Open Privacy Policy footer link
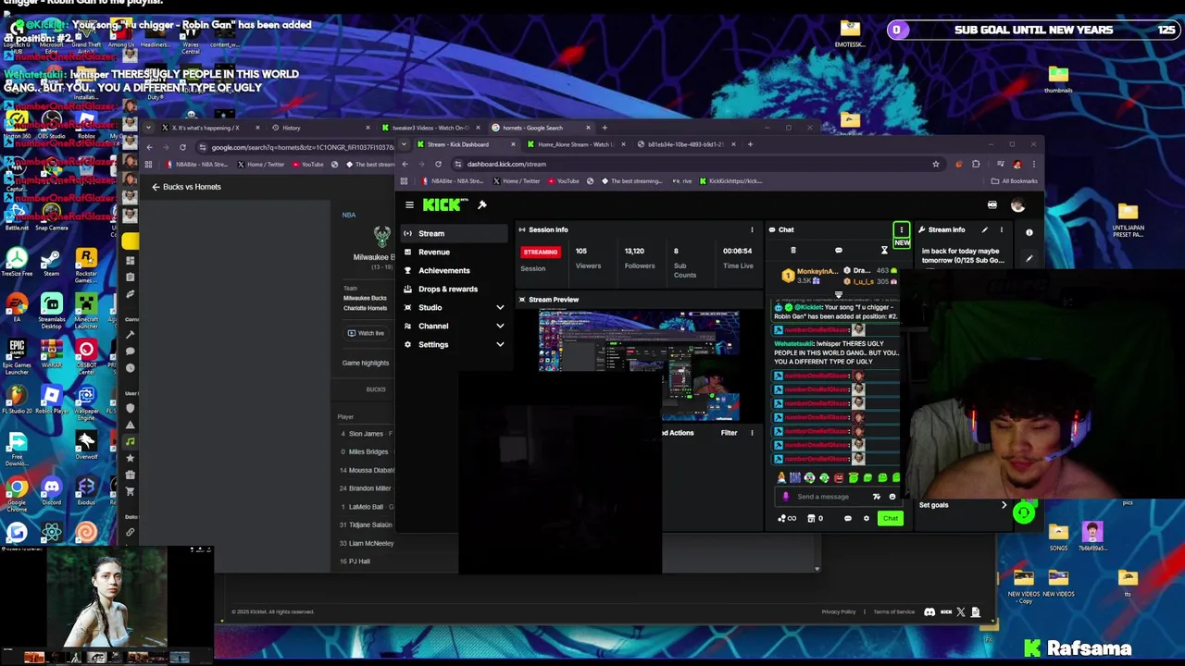Viewport: 1185px width, 666px height. click(x=839, y=611)
